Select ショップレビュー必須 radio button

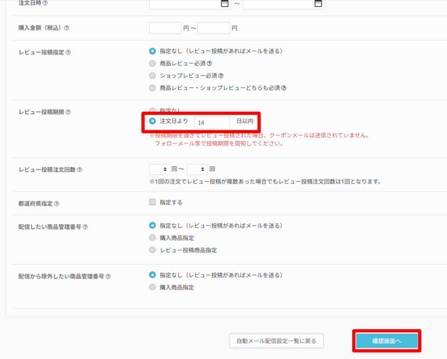152,76
